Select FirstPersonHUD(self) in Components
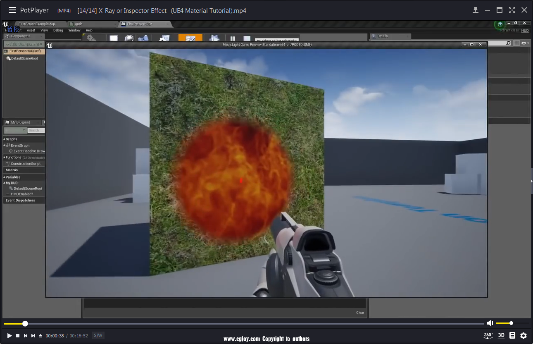The width and height of the screenshot is (533, 344). pos(24,51)
